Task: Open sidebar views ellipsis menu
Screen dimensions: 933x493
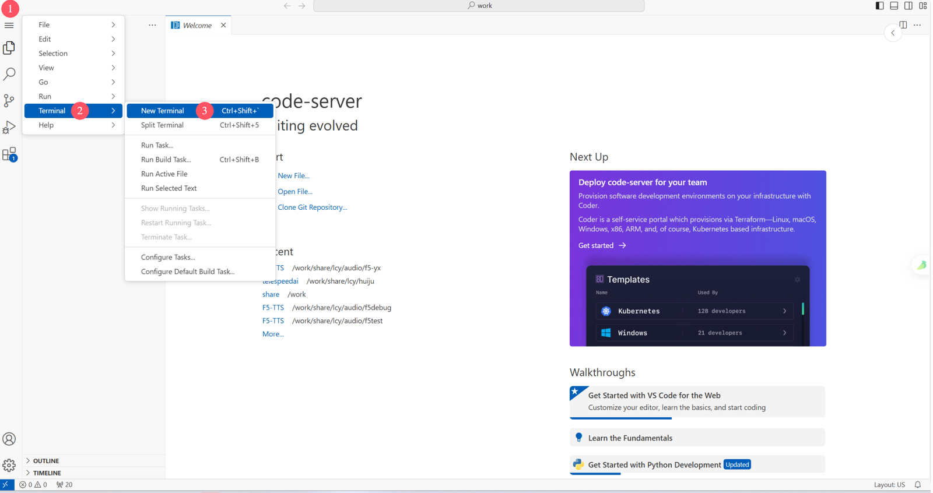Action: [x=152, y=25]
